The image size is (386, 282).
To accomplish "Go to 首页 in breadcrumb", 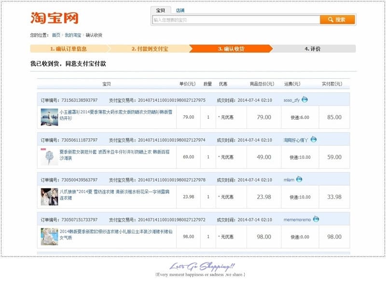I will [56, 35].
